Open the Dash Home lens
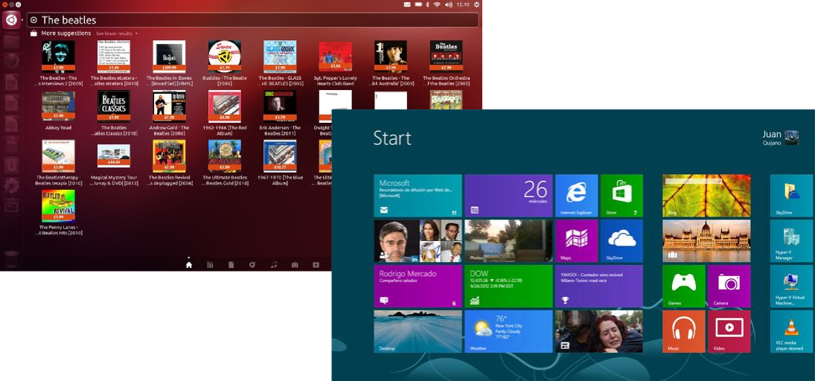The image size is (815, 381). point(188,265)
